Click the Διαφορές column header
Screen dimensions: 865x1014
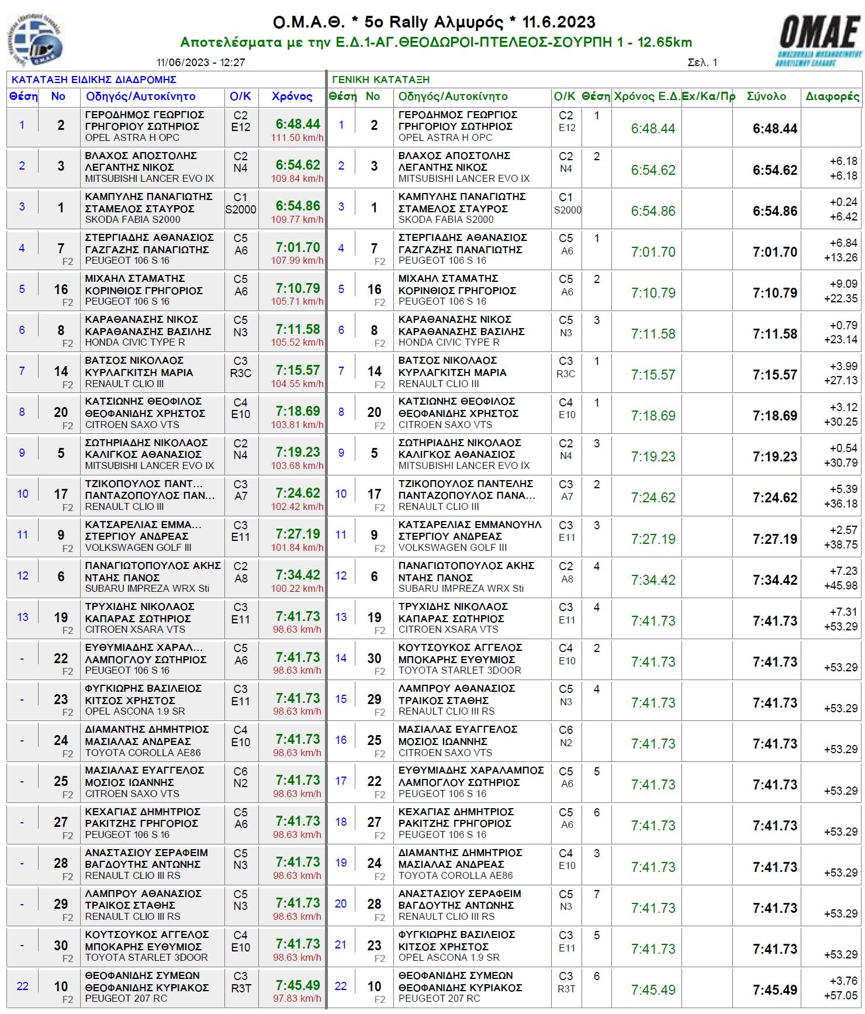[x=832, y=96]
